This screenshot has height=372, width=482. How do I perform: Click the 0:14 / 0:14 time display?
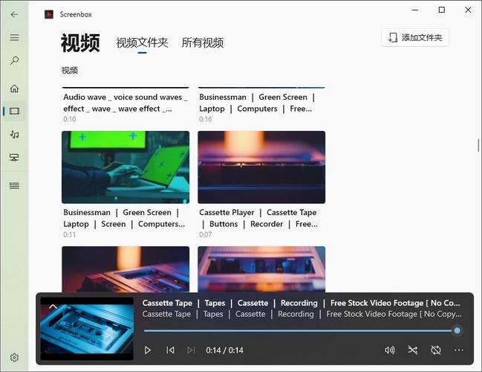224,350
